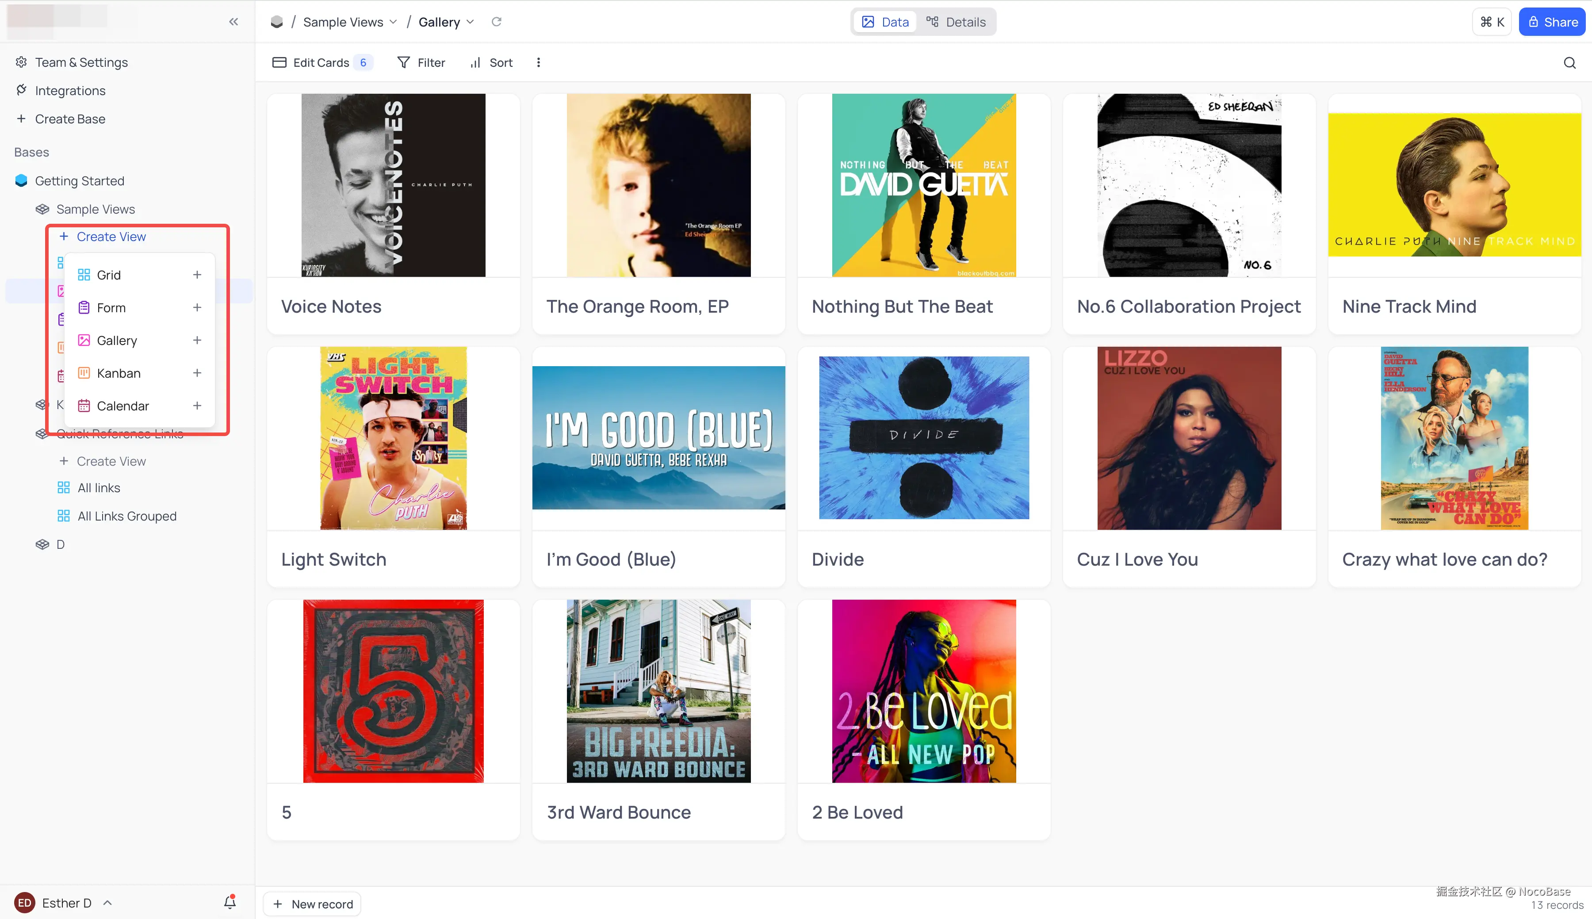Screen dimensions: 1592x919
Task: Open the Divide album card thumbnail
Action: click(x=924, y=438)
